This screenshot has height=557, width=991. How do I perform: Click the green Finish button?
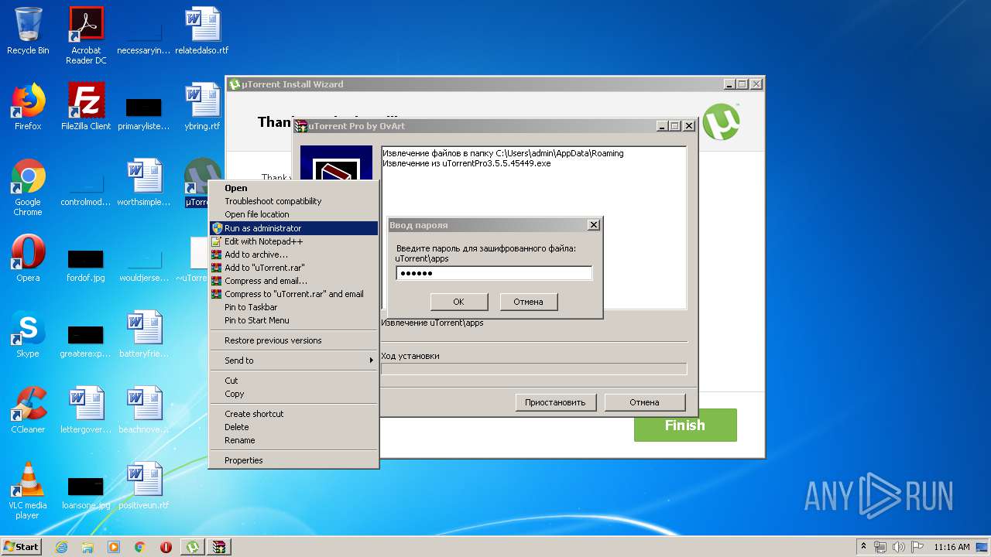click(685, 425)
